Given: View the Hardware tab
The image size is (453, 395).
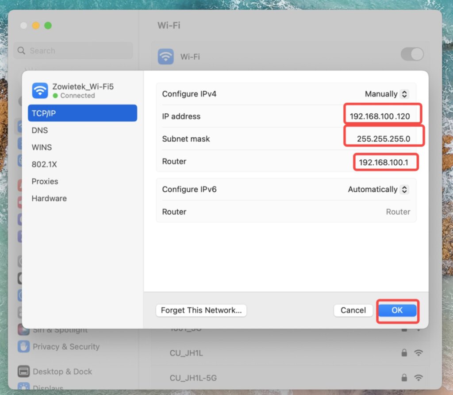Looking at the screenshot, I should coord(49,198).
